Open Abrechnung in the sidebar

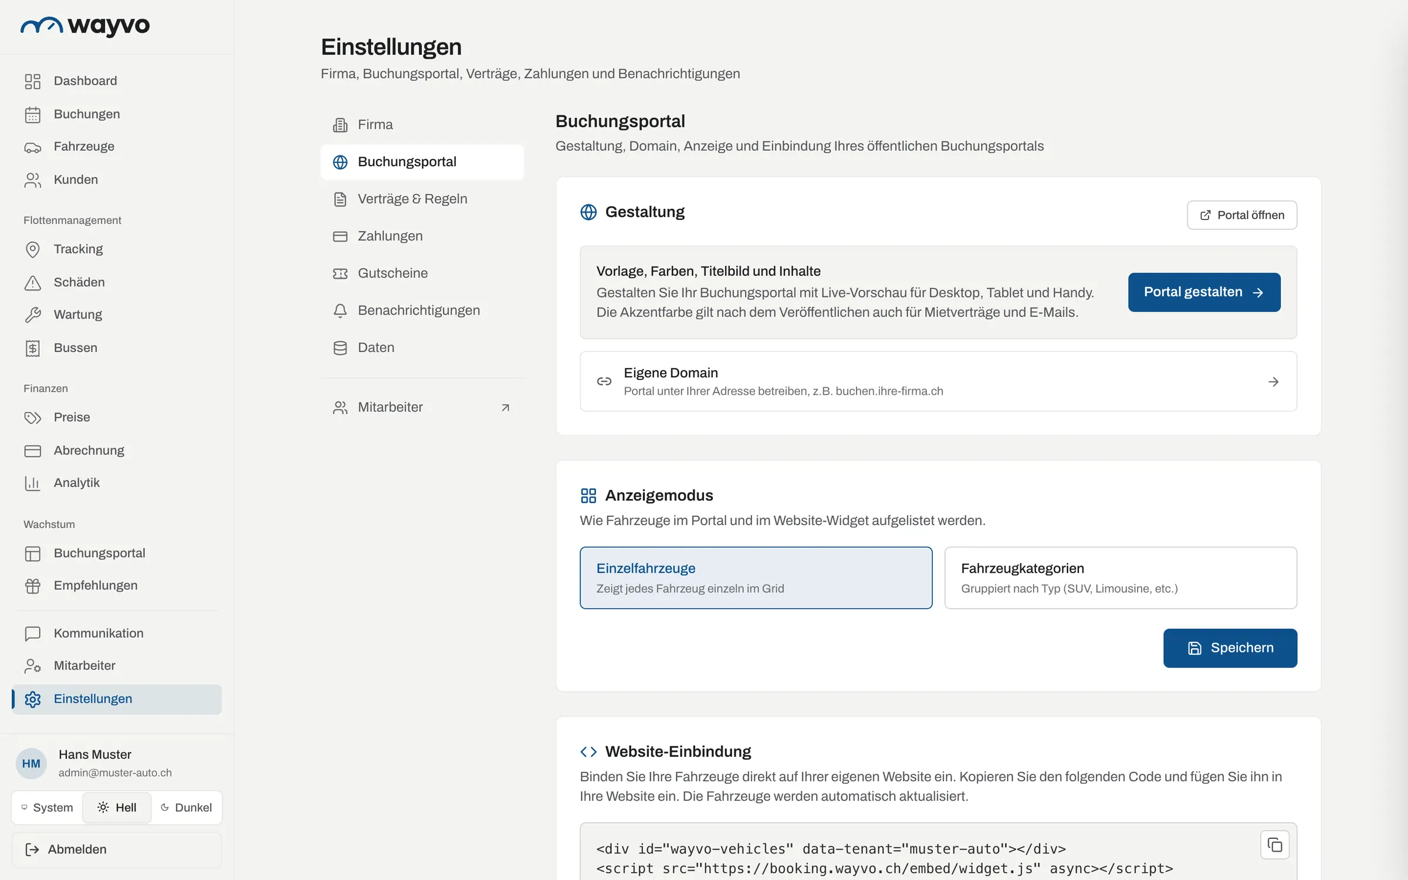click(117, 451)
